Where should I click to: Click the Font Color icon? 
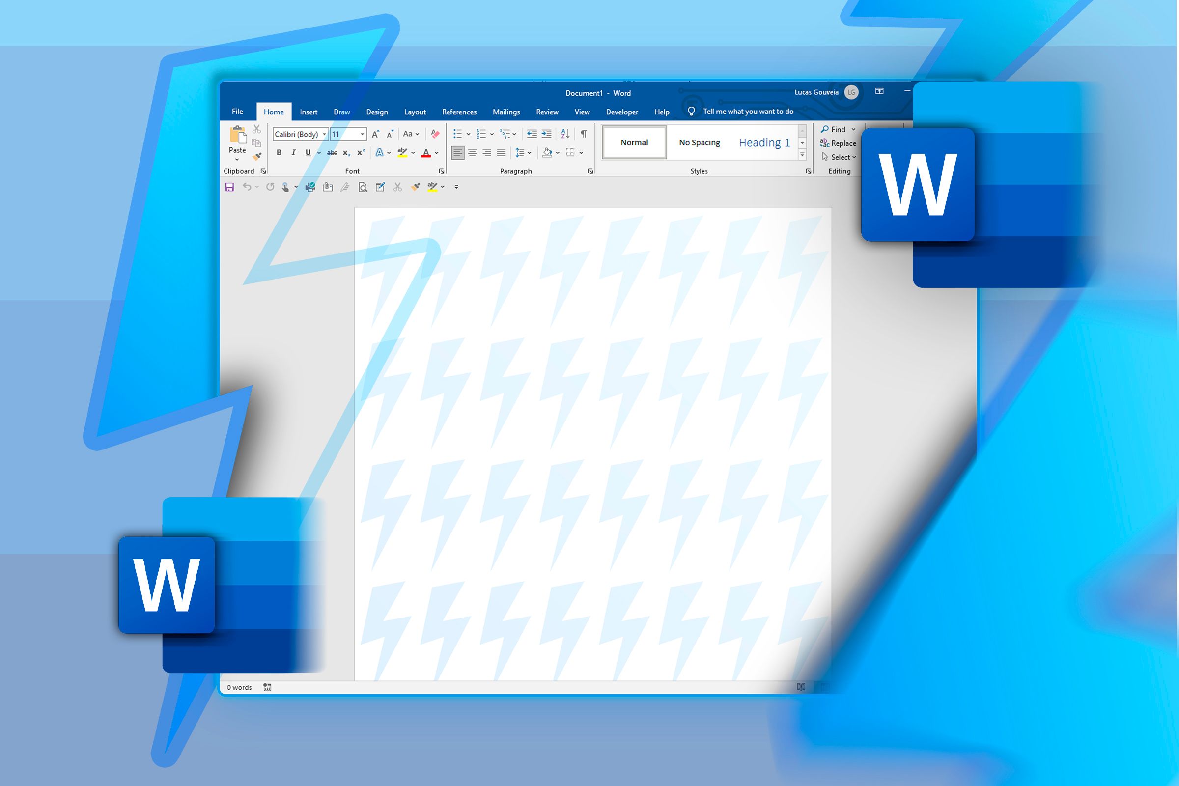[425, 153]
